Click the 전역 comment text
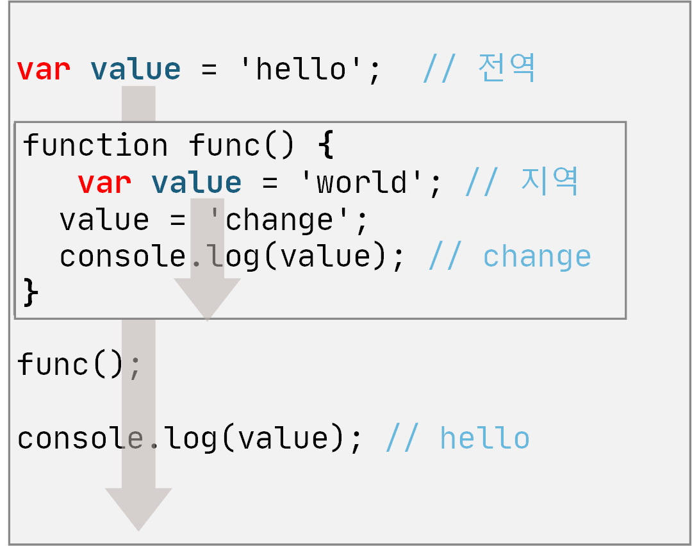692x546 pixels. [x=506, y=68]
